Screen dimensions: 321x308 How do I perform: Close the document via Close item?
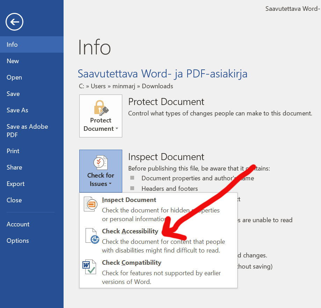pyautogui.click(x=32, y=200)
